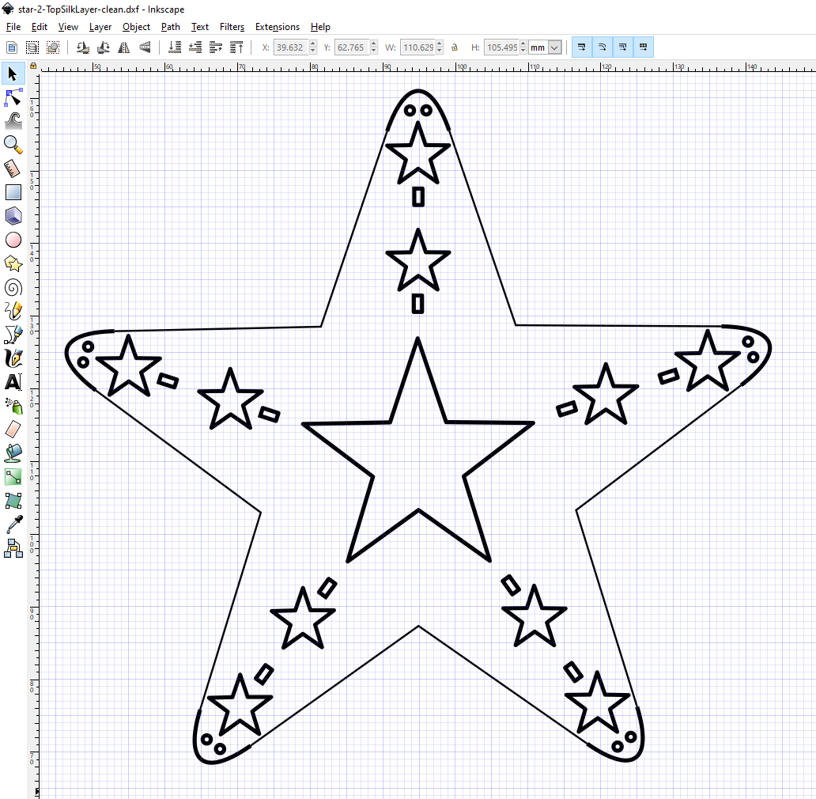Choose the Spiral tool
The width and height of the screenshot is (816, 799).
tap(13, 286)
